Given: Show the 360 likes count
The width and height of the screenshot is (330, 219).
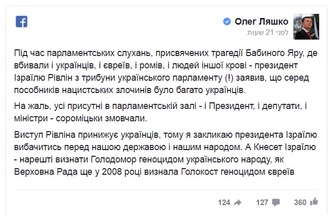Looking at the screenshot, I should tap(300, 203).
